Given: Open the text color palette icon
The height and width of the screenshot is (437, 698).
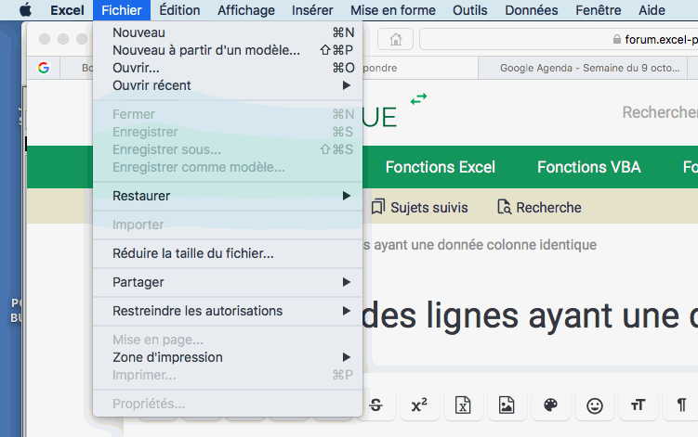Looking at the screenshot, I should [550, 405].
